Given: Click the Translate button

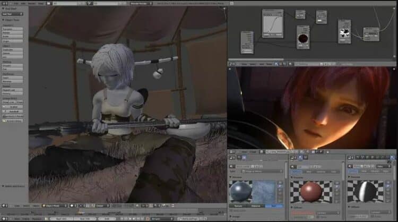Looking at the screenshot, I should coord(12,29).
